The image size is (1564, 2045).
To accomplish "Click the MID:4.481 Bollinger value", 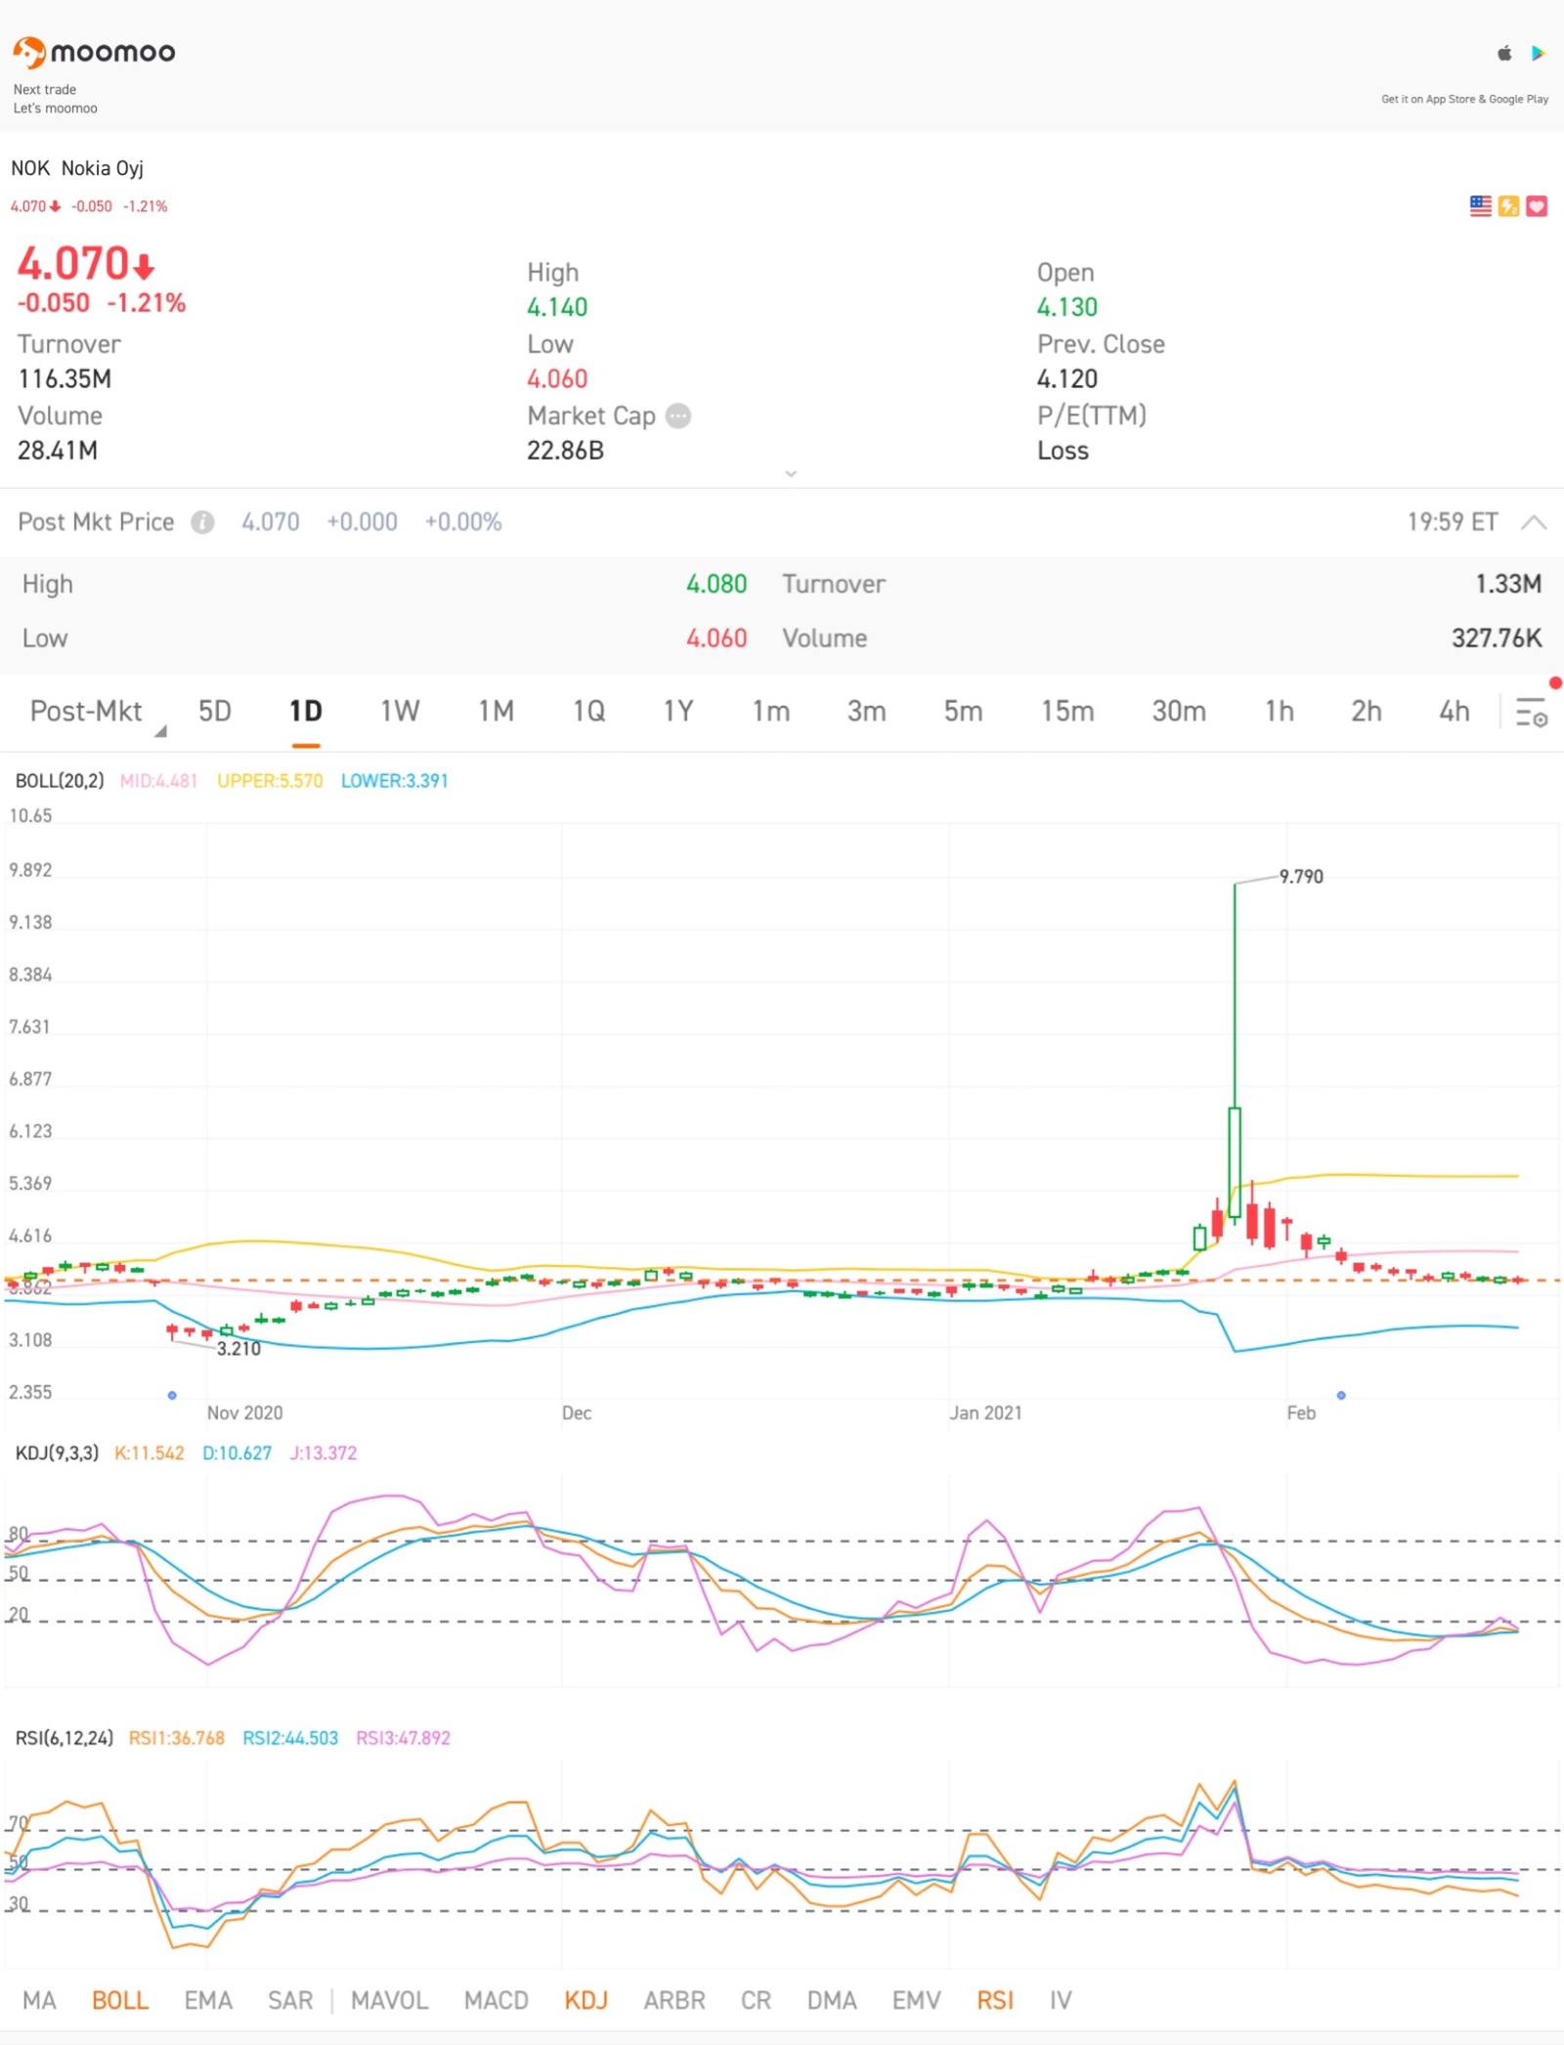I will [158, 781].
